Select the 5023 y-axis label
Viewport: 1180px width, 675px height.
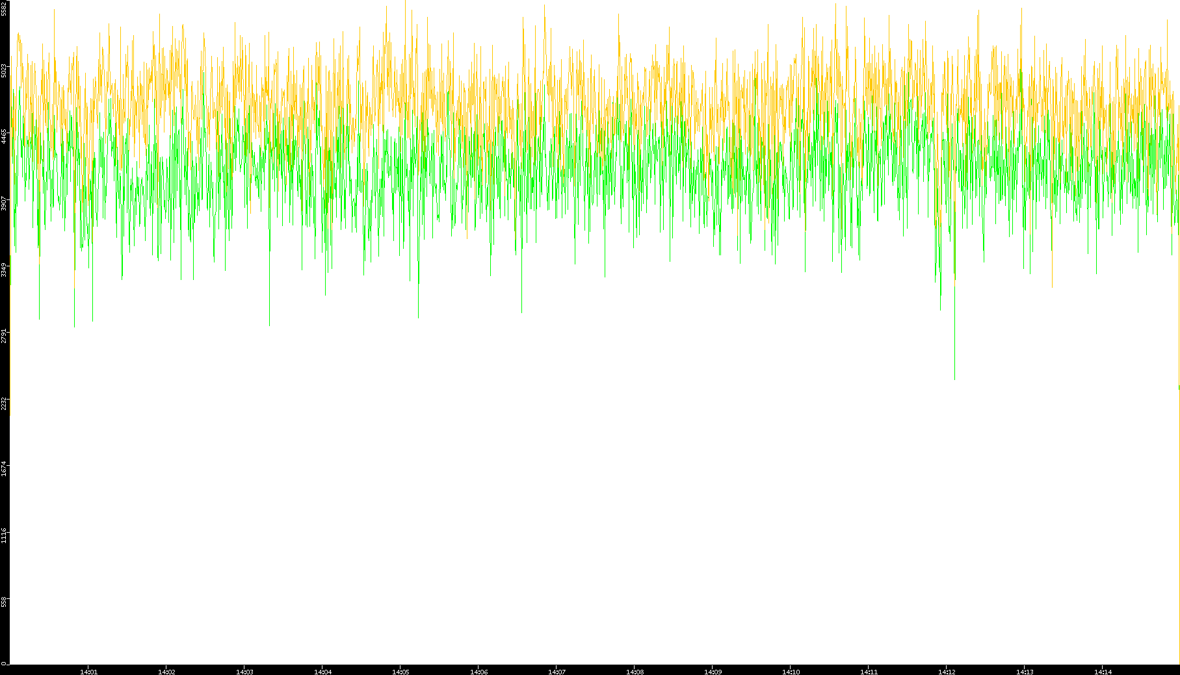pos(5,70)
